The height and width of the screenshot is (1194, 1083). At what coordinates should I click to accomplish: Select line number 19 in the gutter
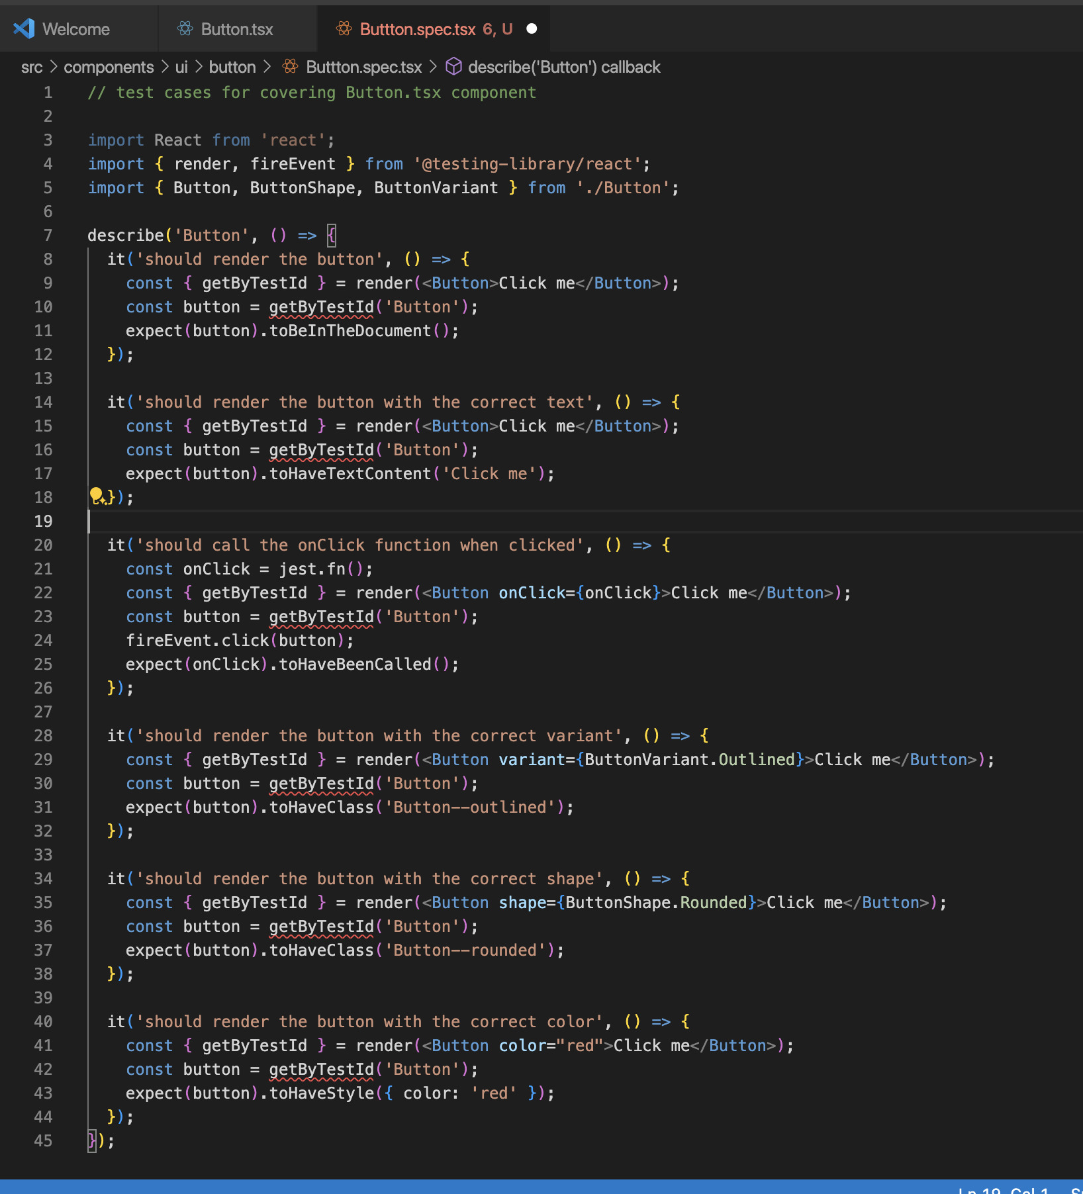tap(43, 522)
